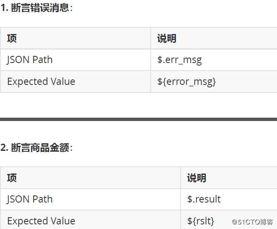The image size is (277, 229).
Task: Select the 项 header in the second table
Action: click(x=12, y=178)
